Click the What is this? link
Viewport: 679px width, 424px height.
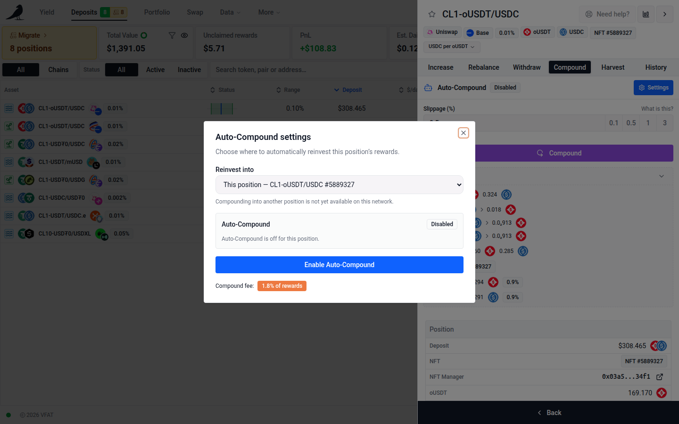[657, 109]
